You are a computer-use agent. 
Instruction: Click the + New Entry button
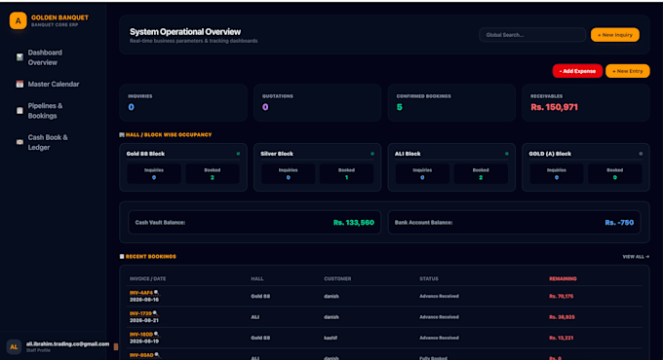coord(628,71)
